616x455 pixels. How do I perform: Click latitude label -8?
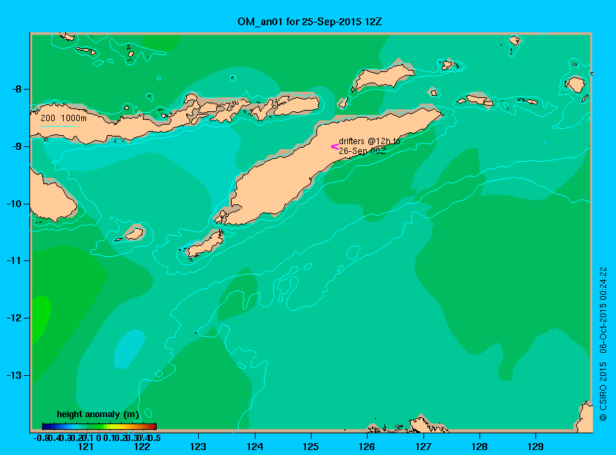click(17, 89)
